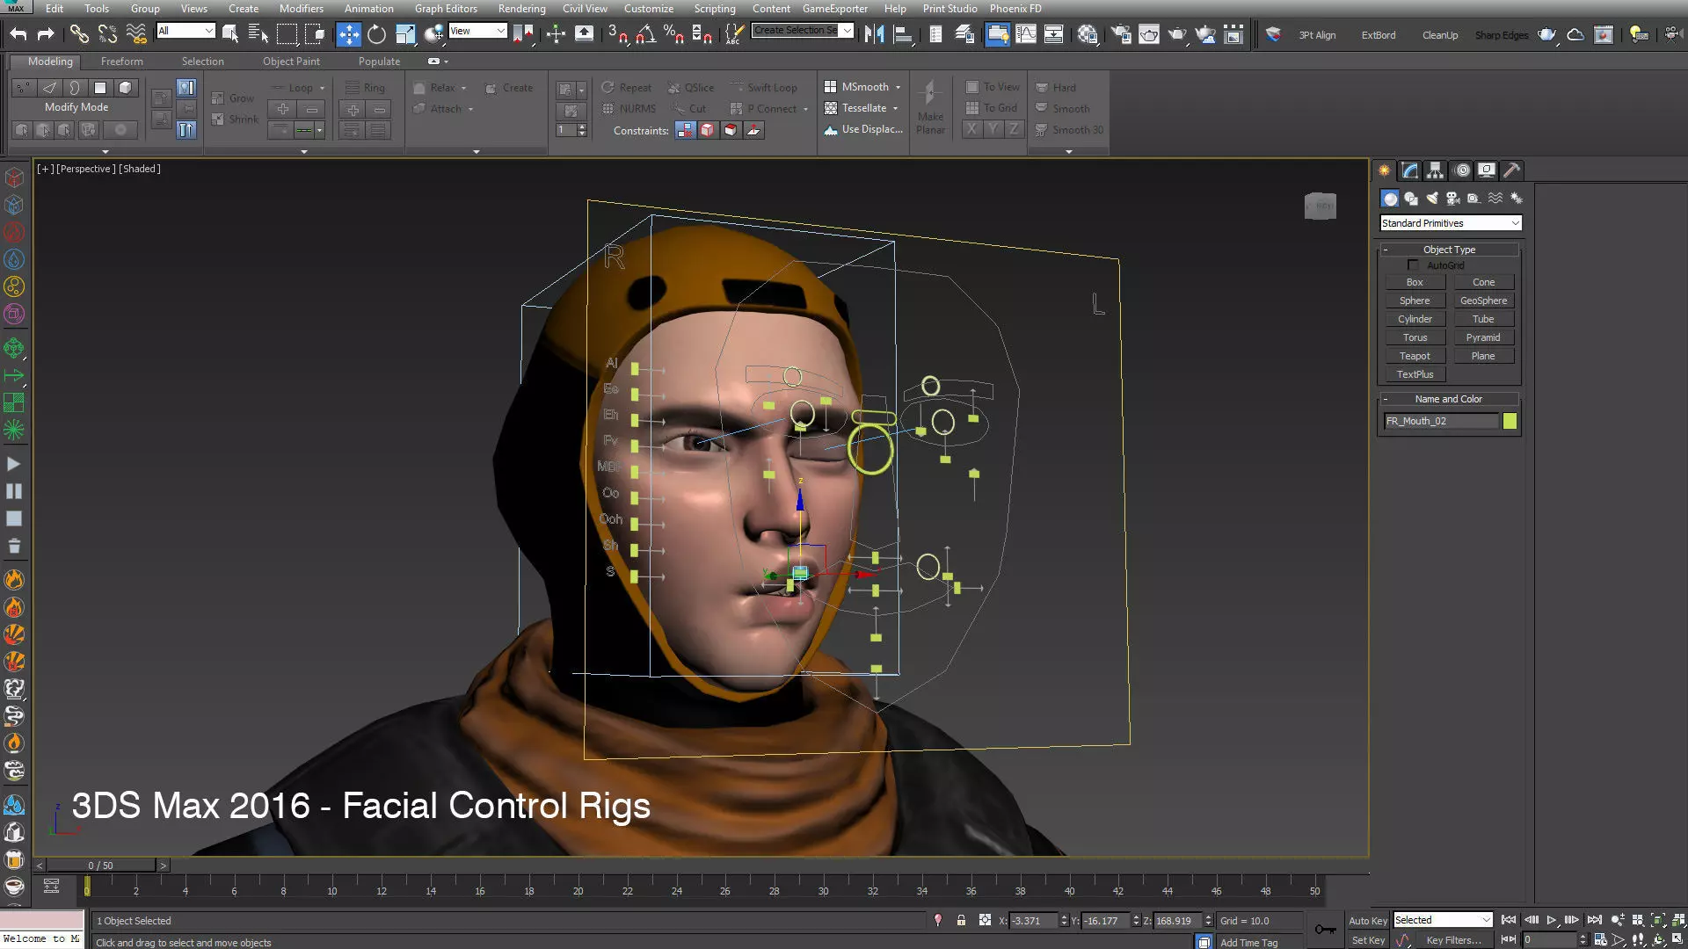
Task: Click the Redo arrow icon
Action: coord(46,34)
